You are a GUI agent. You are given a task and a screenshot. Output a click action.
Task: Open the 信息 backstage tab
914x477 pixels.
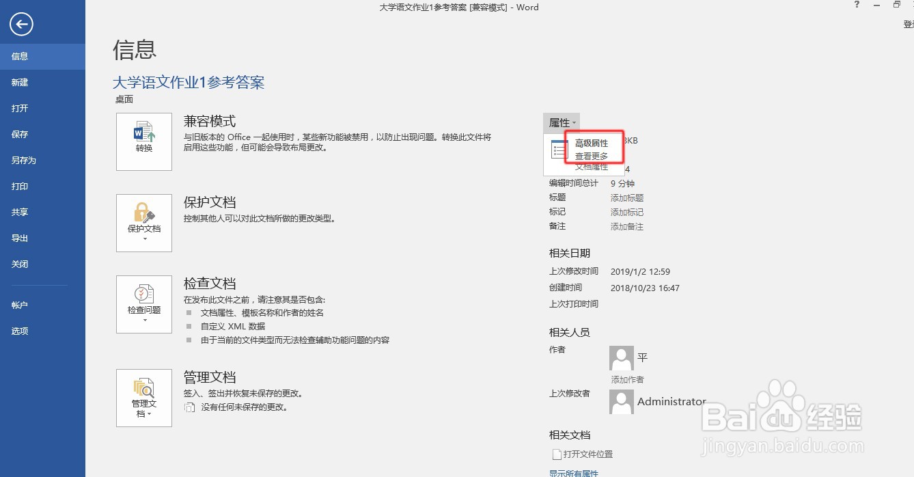[x=42, y=57]
